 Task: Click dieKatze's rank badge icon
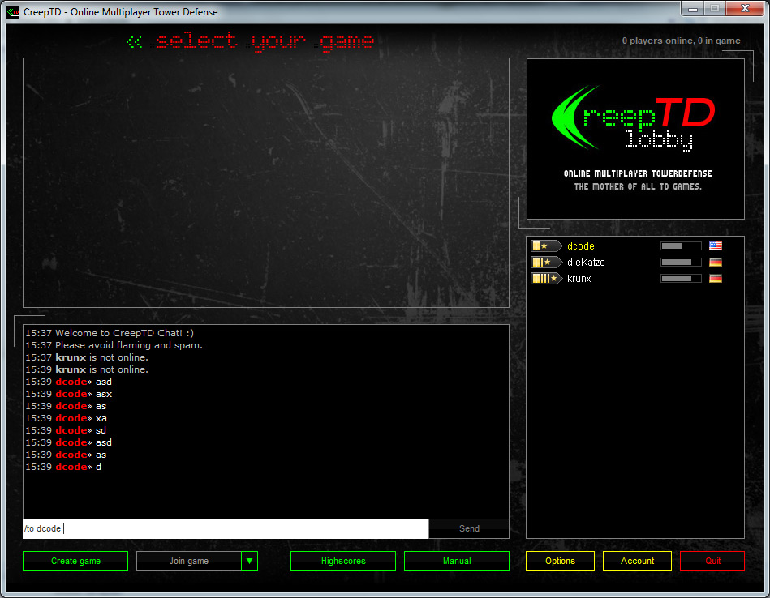click(x=546, y=262)
